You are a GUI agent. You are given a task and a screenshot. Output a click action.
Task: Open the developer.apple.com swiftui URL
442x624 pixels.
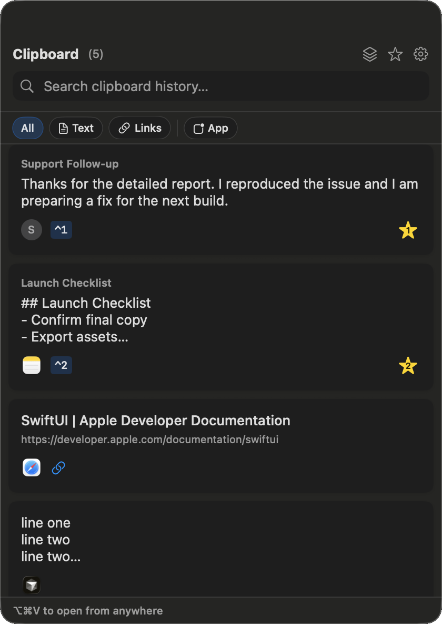150,440
